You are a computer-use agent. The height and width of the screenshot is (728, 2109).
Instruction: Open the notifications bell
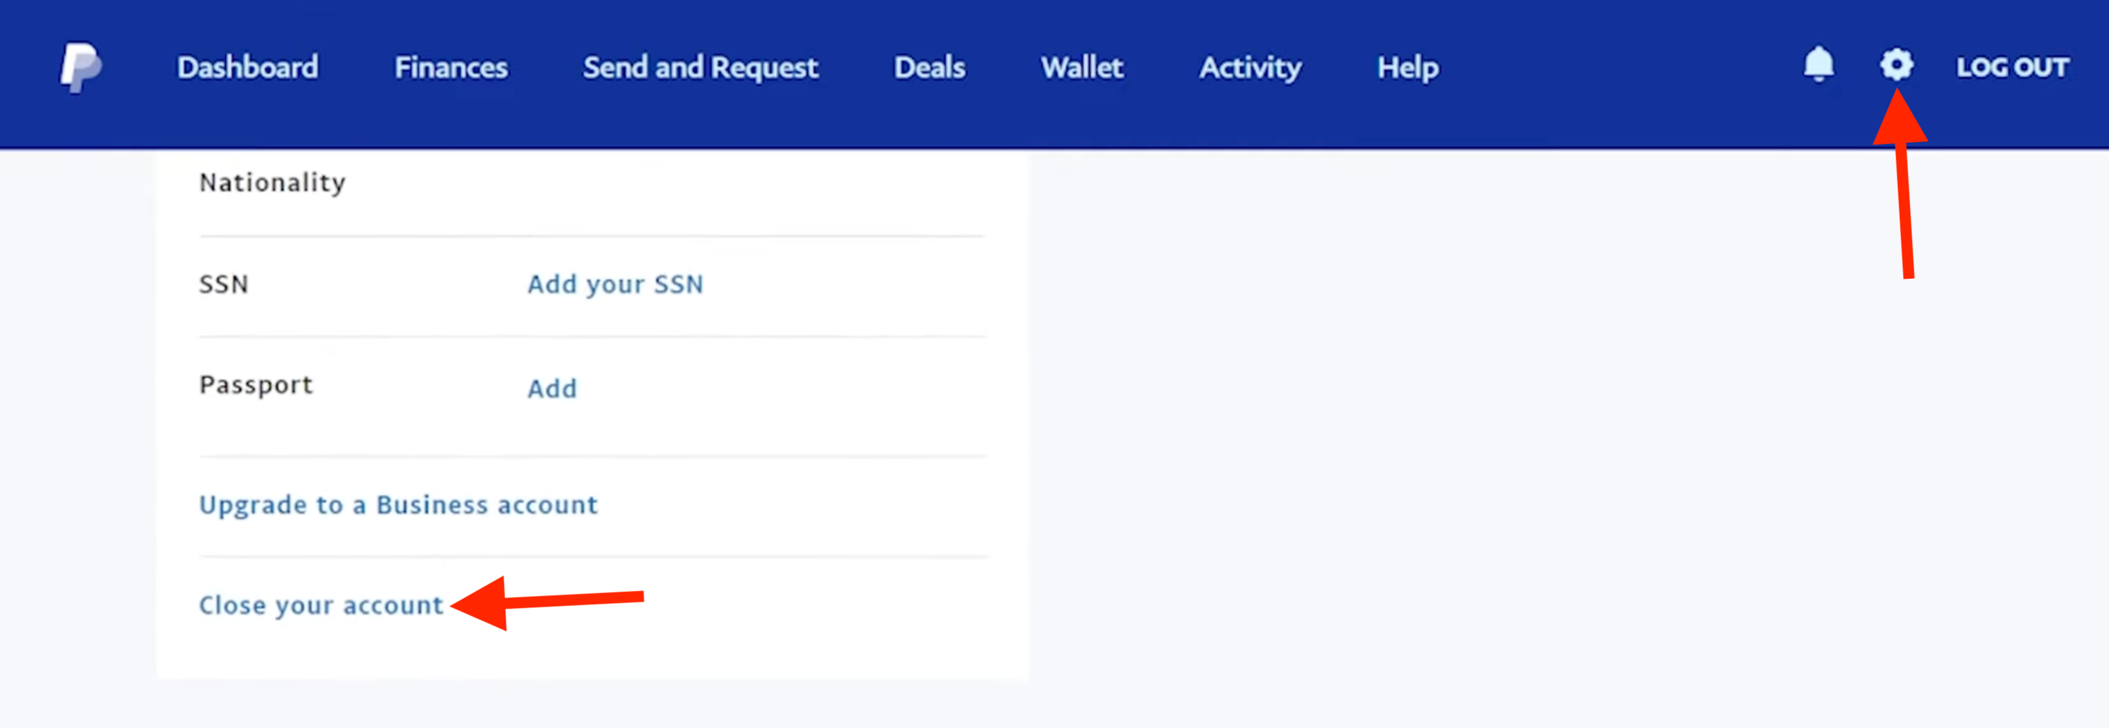1818,65
